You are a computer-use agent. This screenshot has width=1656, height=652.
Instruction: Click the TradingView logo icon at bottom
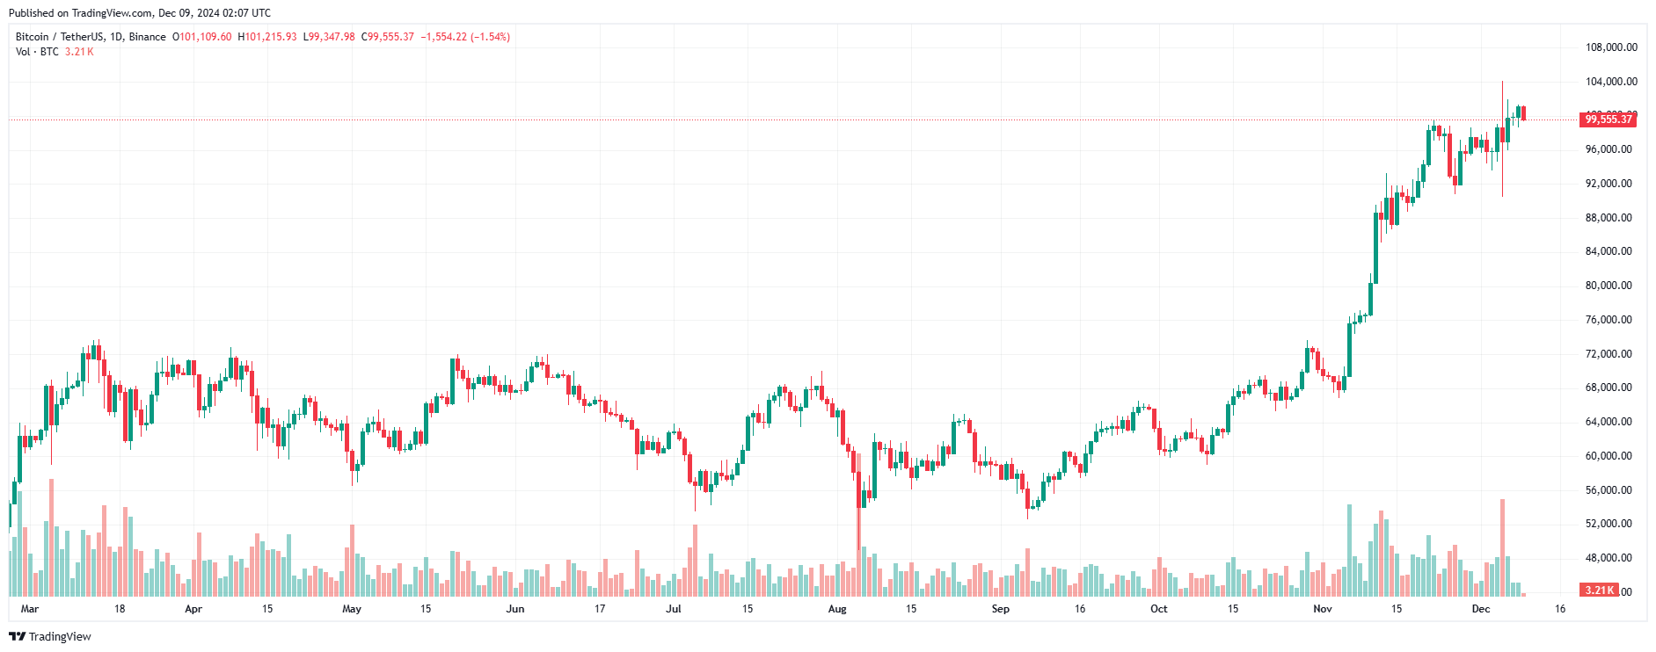pyautogui.click(x=17, y=636)
